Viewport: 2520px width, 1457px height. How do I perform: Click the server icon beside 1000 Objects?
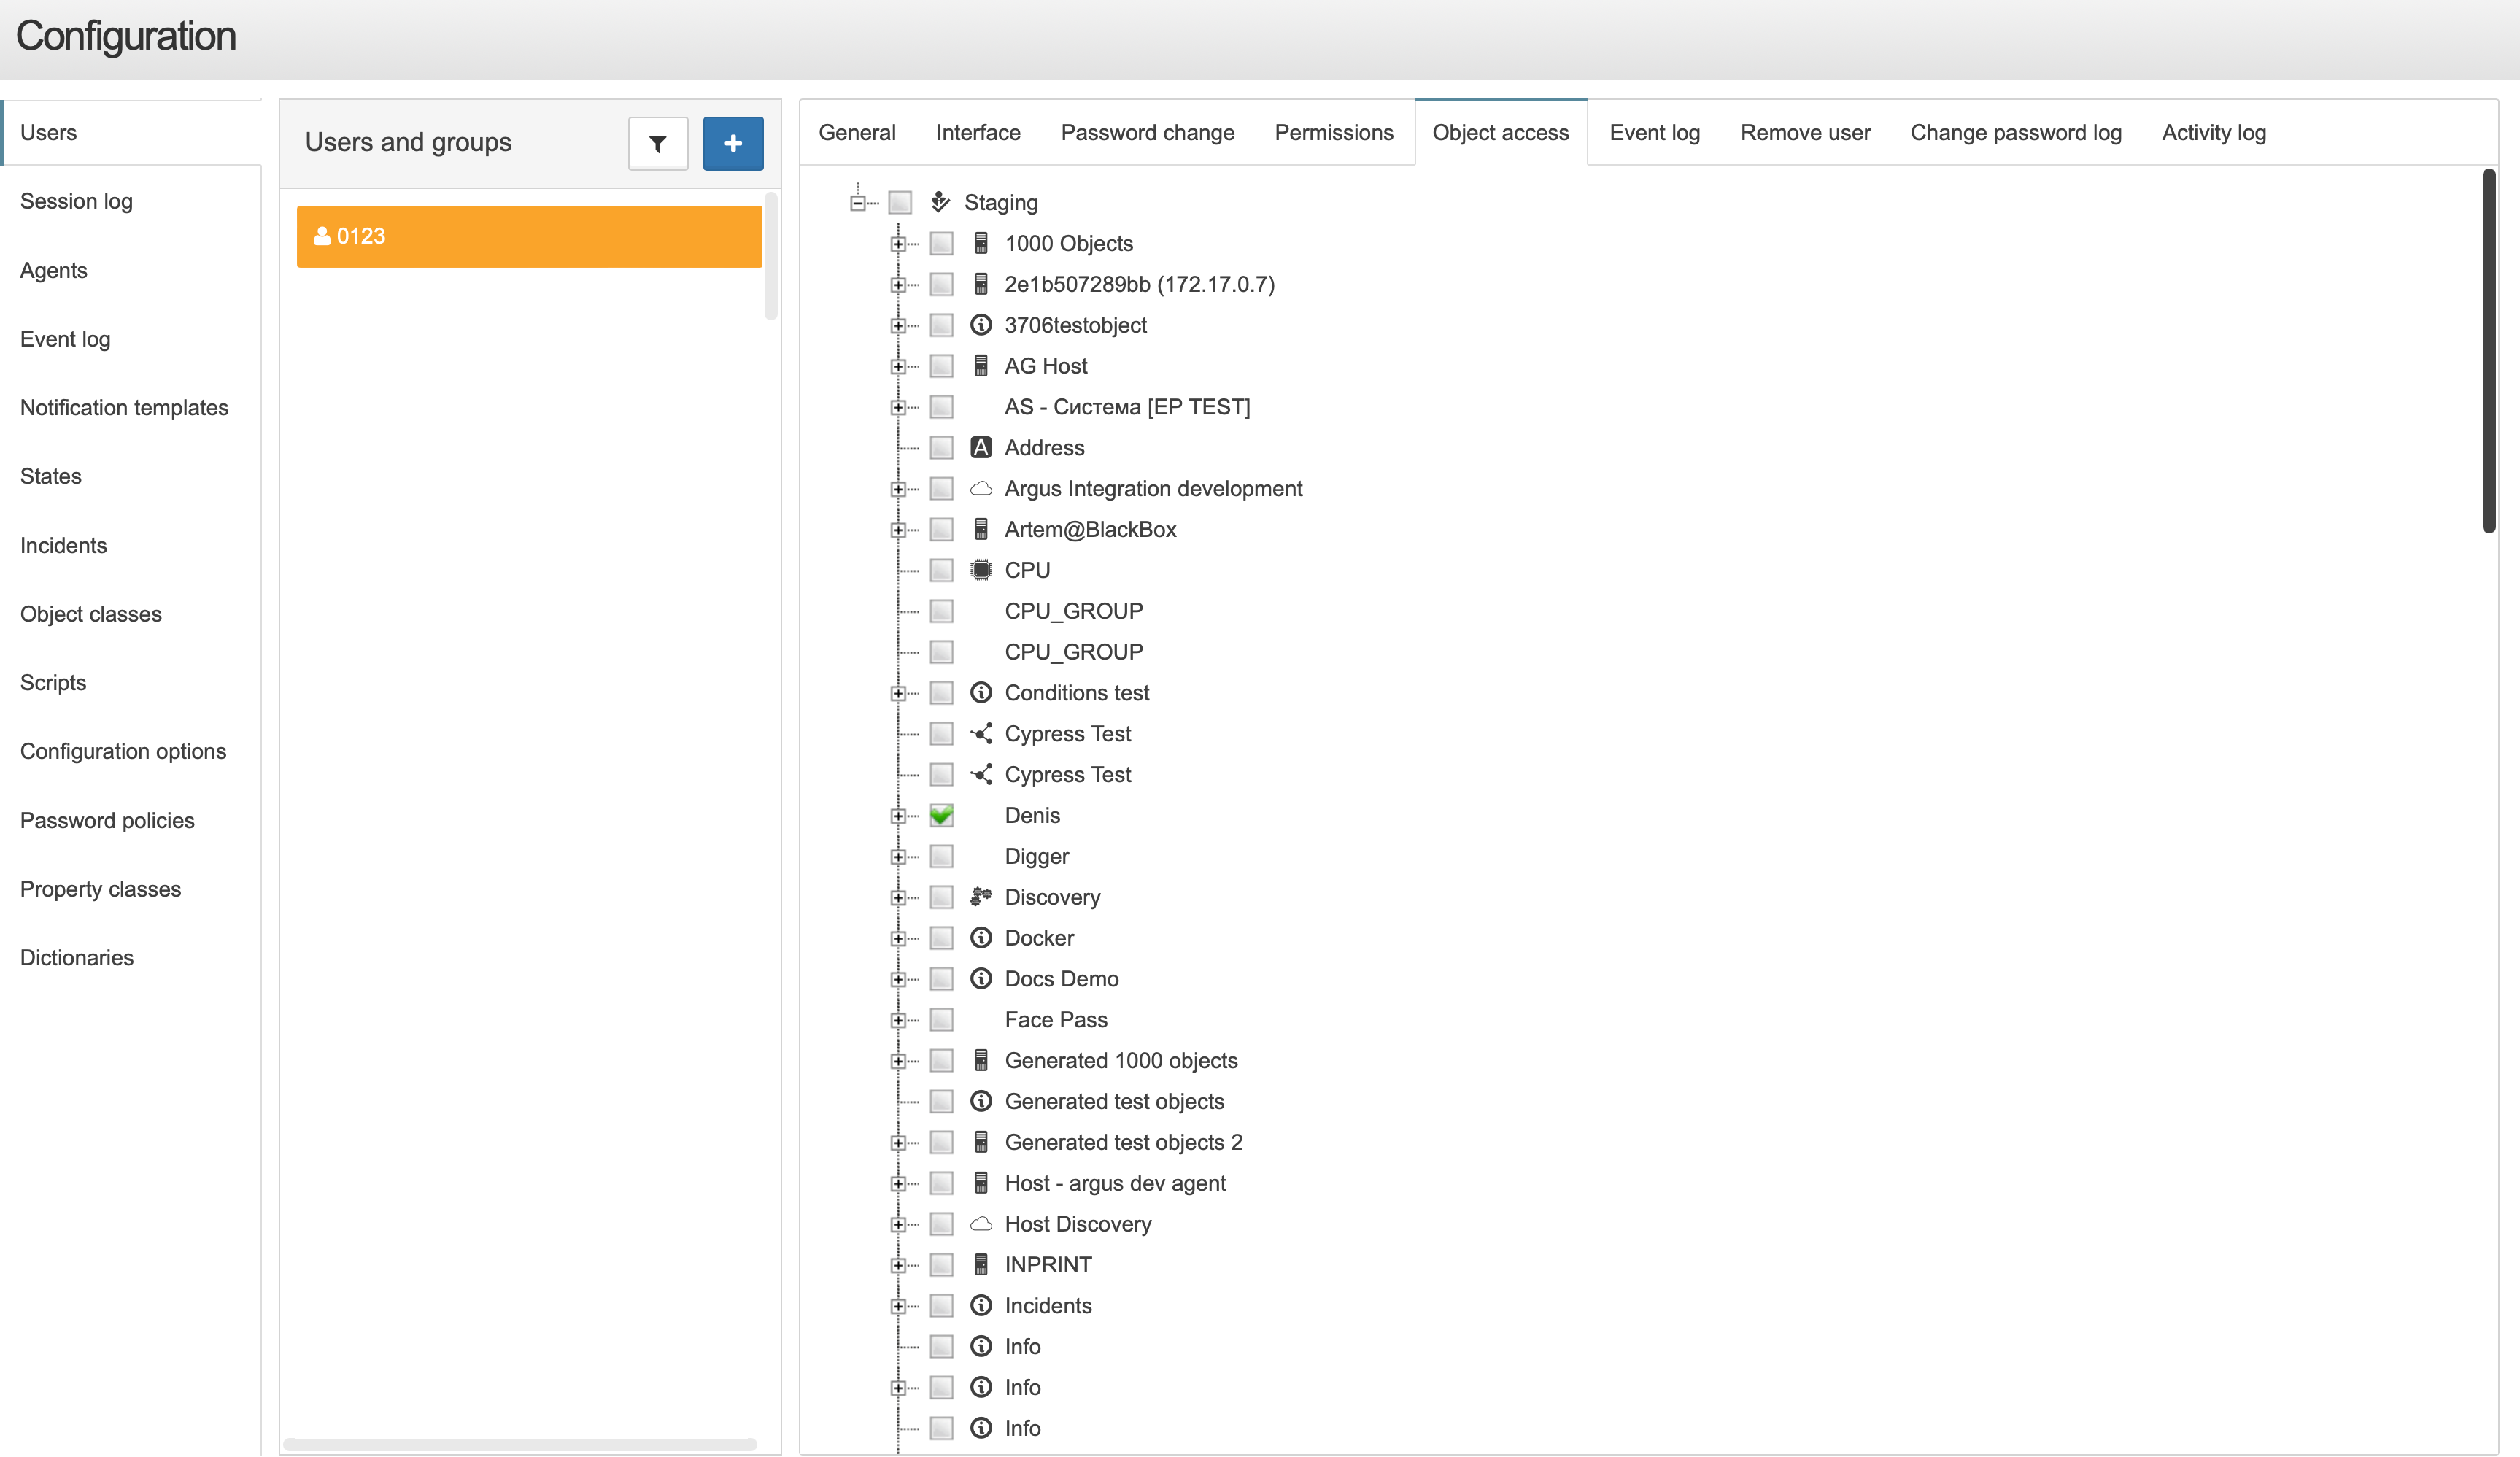coord(981,243)
